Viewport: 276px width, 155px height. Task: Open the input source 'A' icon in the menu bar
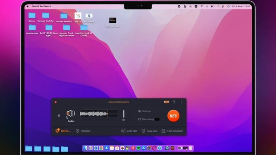pos(196,6)
